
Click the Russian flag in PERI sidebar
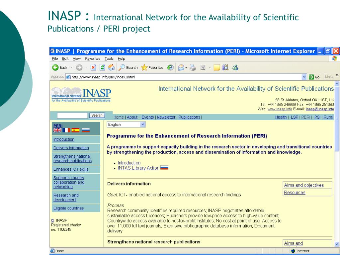(x=86, y=130)
